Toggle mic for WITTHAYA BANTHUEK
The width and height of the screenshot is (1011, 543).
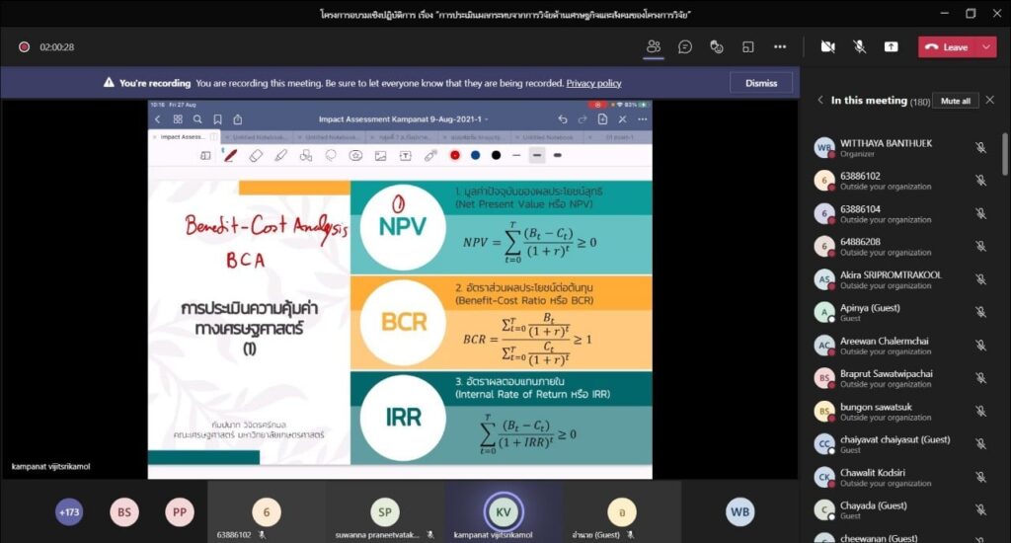coord(980,148)
